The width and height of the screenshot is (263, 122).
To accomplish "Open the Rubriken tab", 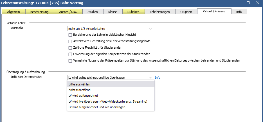I will click(x=134, y=12).
